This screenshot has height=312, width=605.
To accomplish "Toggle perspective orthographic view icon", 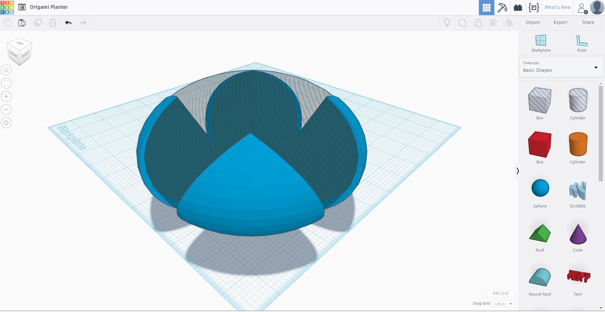I will coord(6,123).
